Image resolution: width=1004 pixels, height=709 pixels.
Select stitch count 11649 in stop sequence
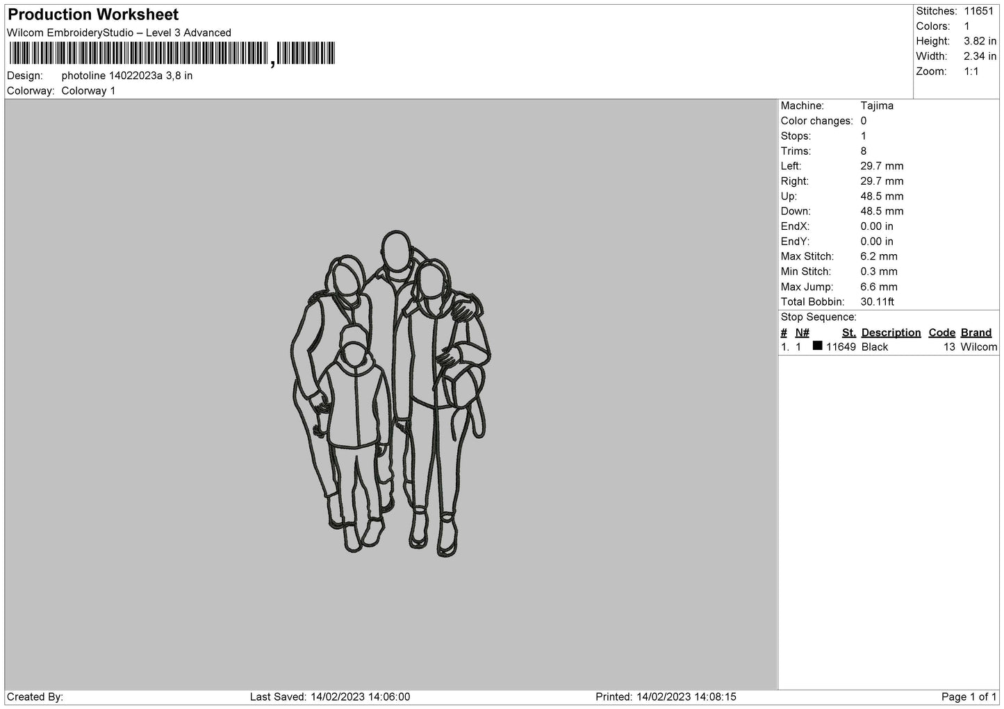[841, 347]
